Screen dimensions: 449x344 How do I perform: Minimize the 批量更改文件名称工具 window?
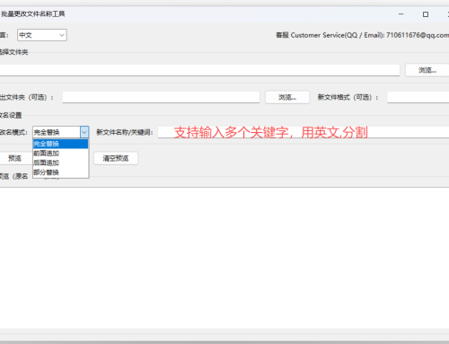tap(401, 14)
